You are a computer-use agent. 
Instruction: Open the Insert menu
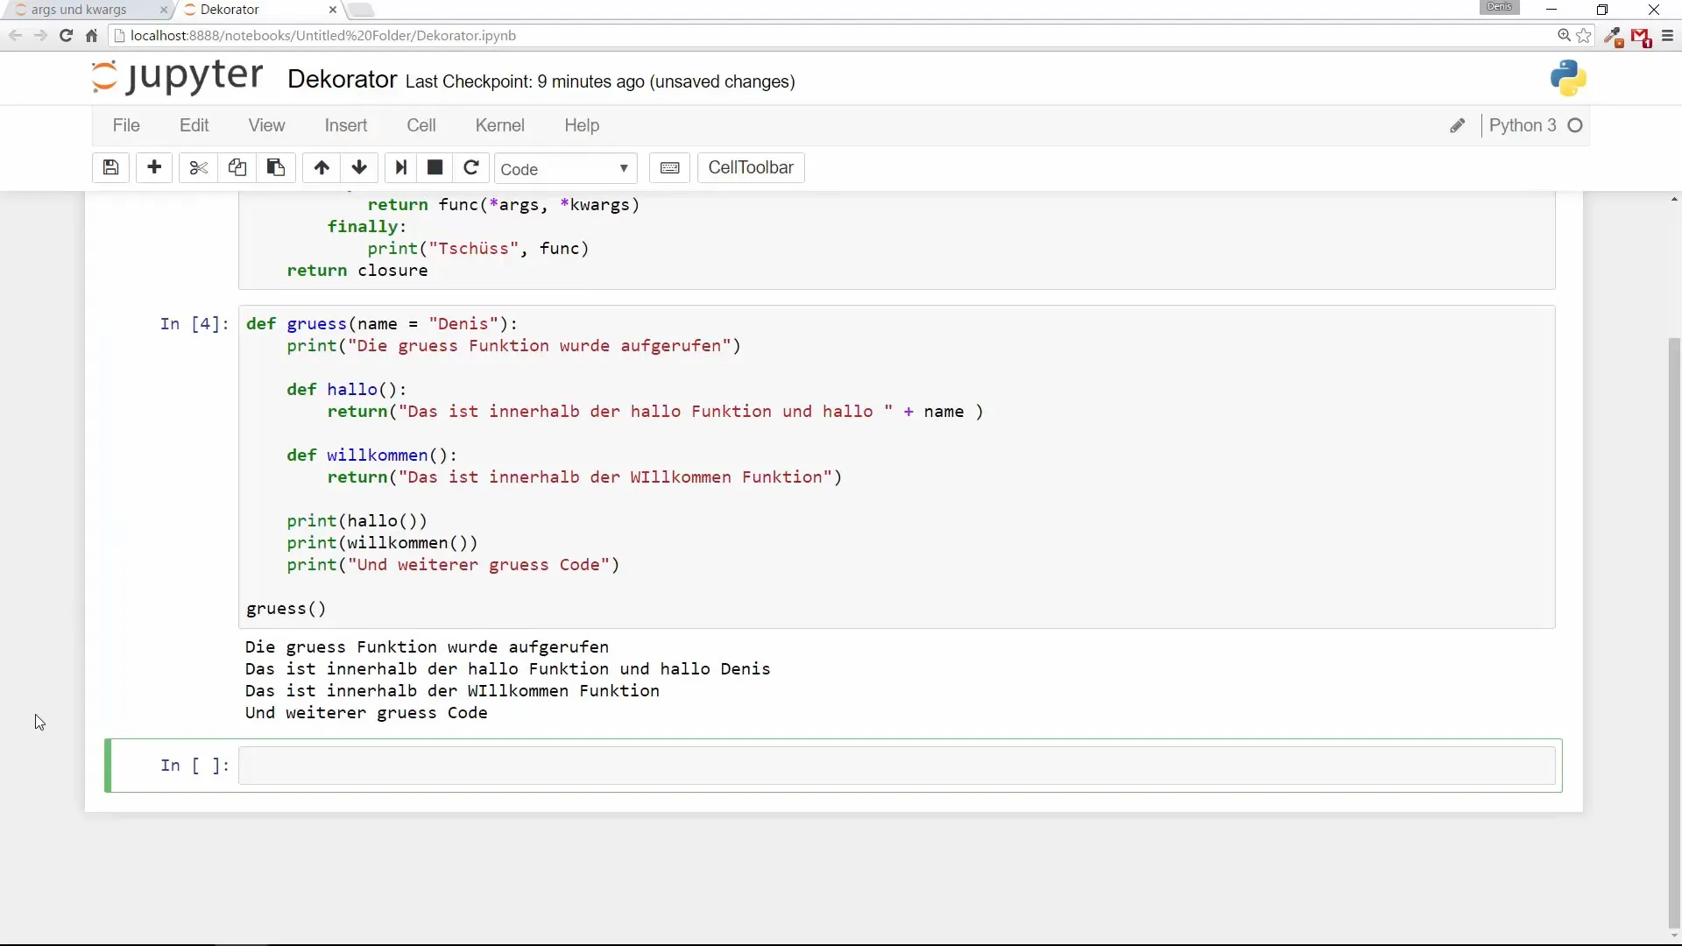click(x=346, y=125)
